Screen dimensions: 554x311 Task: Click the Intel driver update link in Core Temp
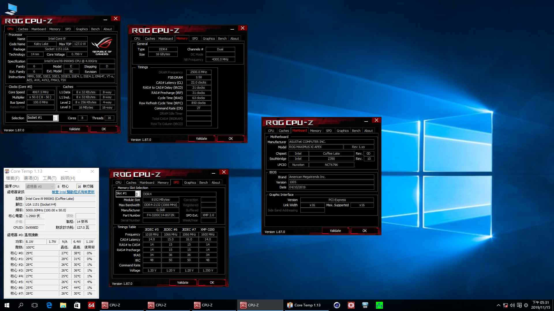[73, 192]
